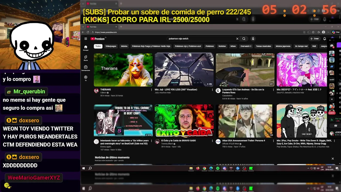Click the ÉXITO Y CAÍDA video thumbnail
The width and height of the screenshot is (341, 192).
click(x=184, y=121)
